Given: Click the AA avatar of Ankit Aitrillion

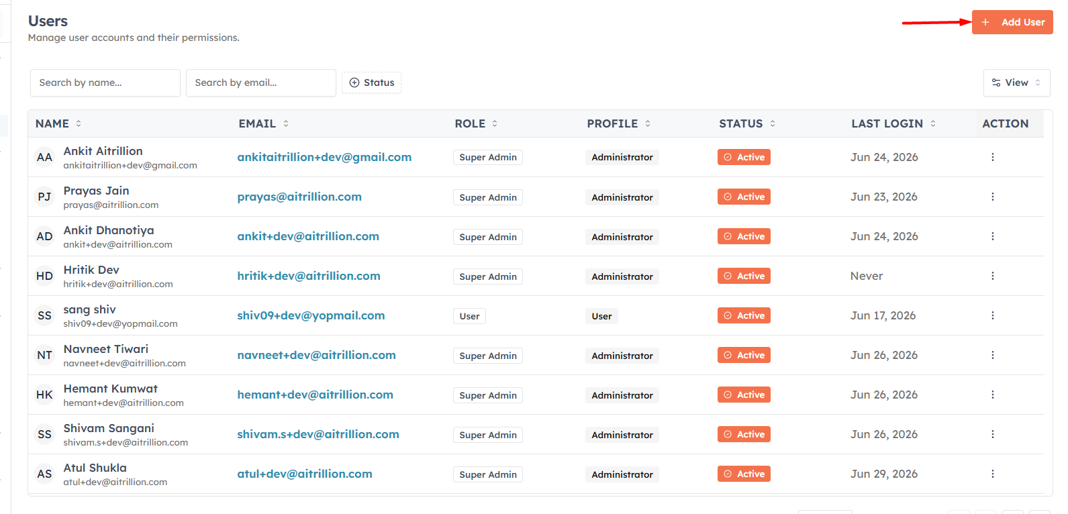Looking at the screenshot, I should click(44, 157).
